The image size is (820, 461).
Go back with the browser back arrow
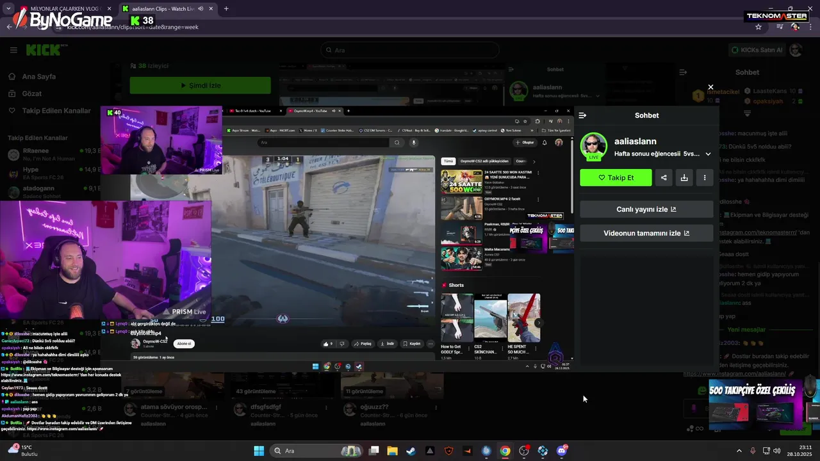point(9,27)
